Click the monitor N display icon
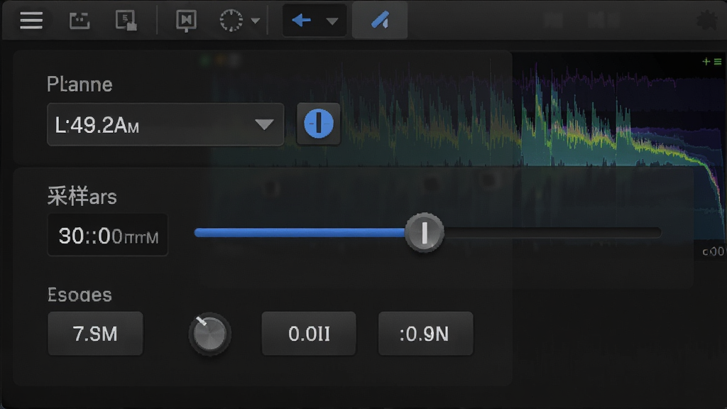The width and height of the screenshot is (727, 409). pos(186,21)
